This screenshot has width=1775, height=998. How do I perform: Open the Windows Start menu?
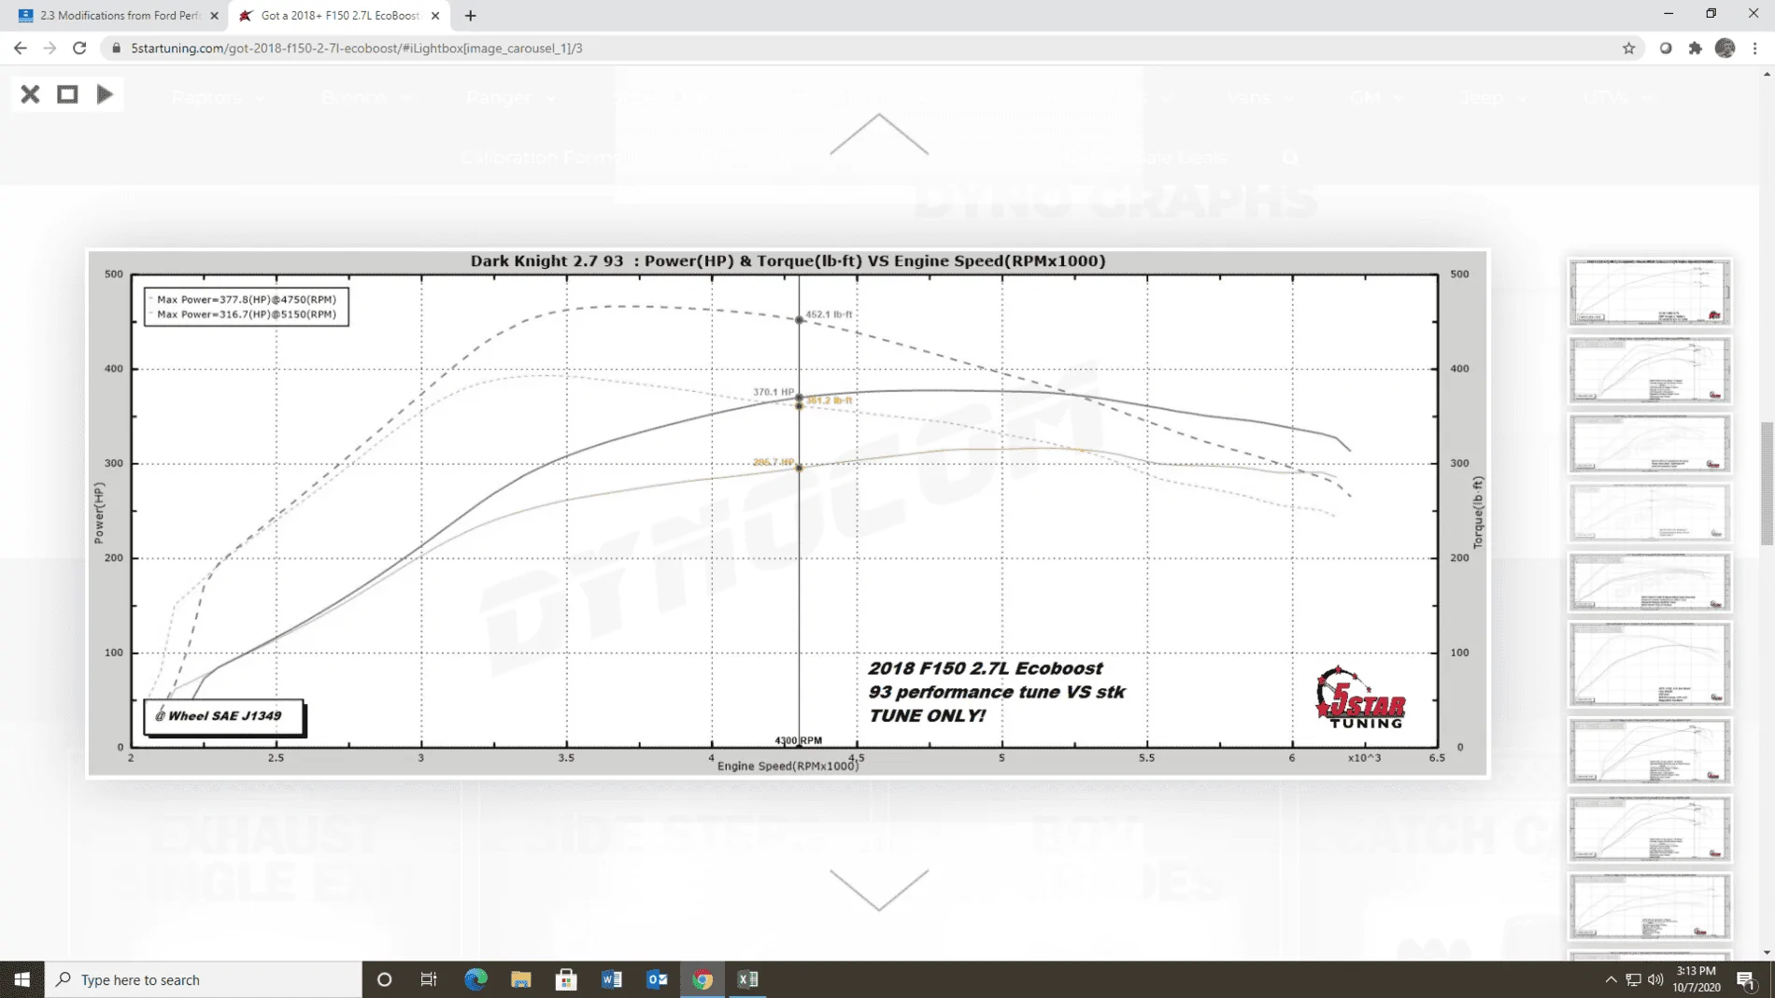click(x=21, y=979)
